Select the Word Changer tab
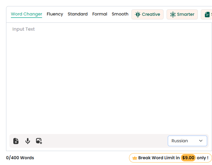 tap(27, 14)
